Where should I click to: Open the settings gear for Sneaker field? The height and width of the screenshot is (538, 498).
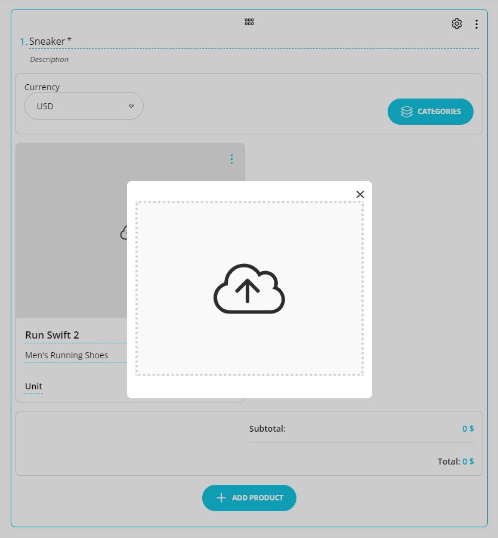pos(457,24)
